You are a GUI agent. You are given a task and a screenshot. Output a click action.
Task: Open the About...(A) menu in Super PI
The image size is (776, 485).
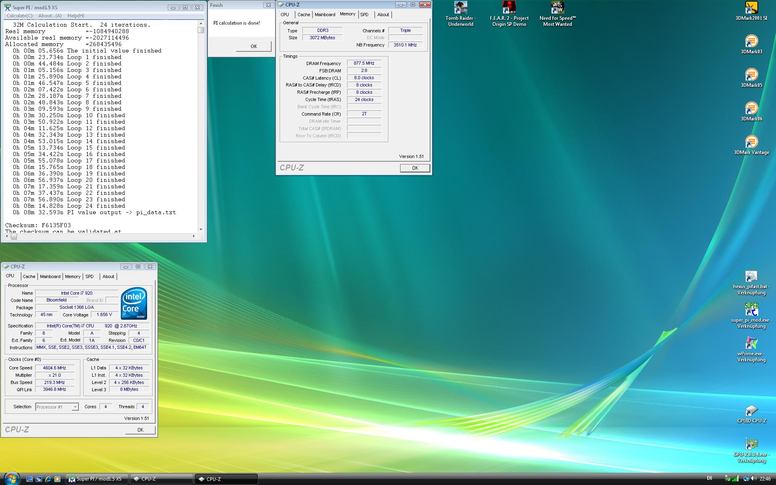click(50, 16)
